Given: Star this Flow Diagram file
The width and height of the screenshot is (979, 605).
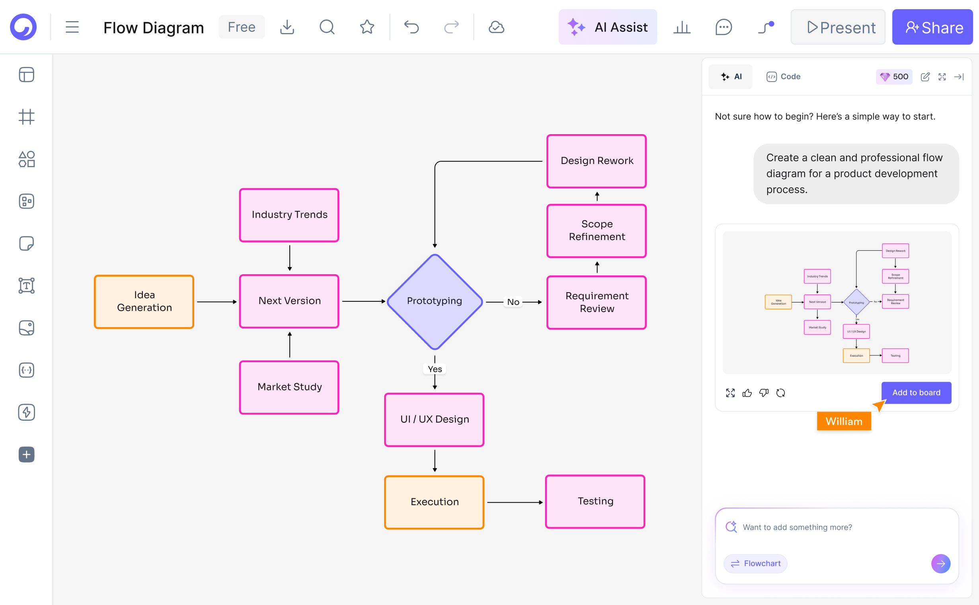Looking at the screenshot, I should 367,27.
